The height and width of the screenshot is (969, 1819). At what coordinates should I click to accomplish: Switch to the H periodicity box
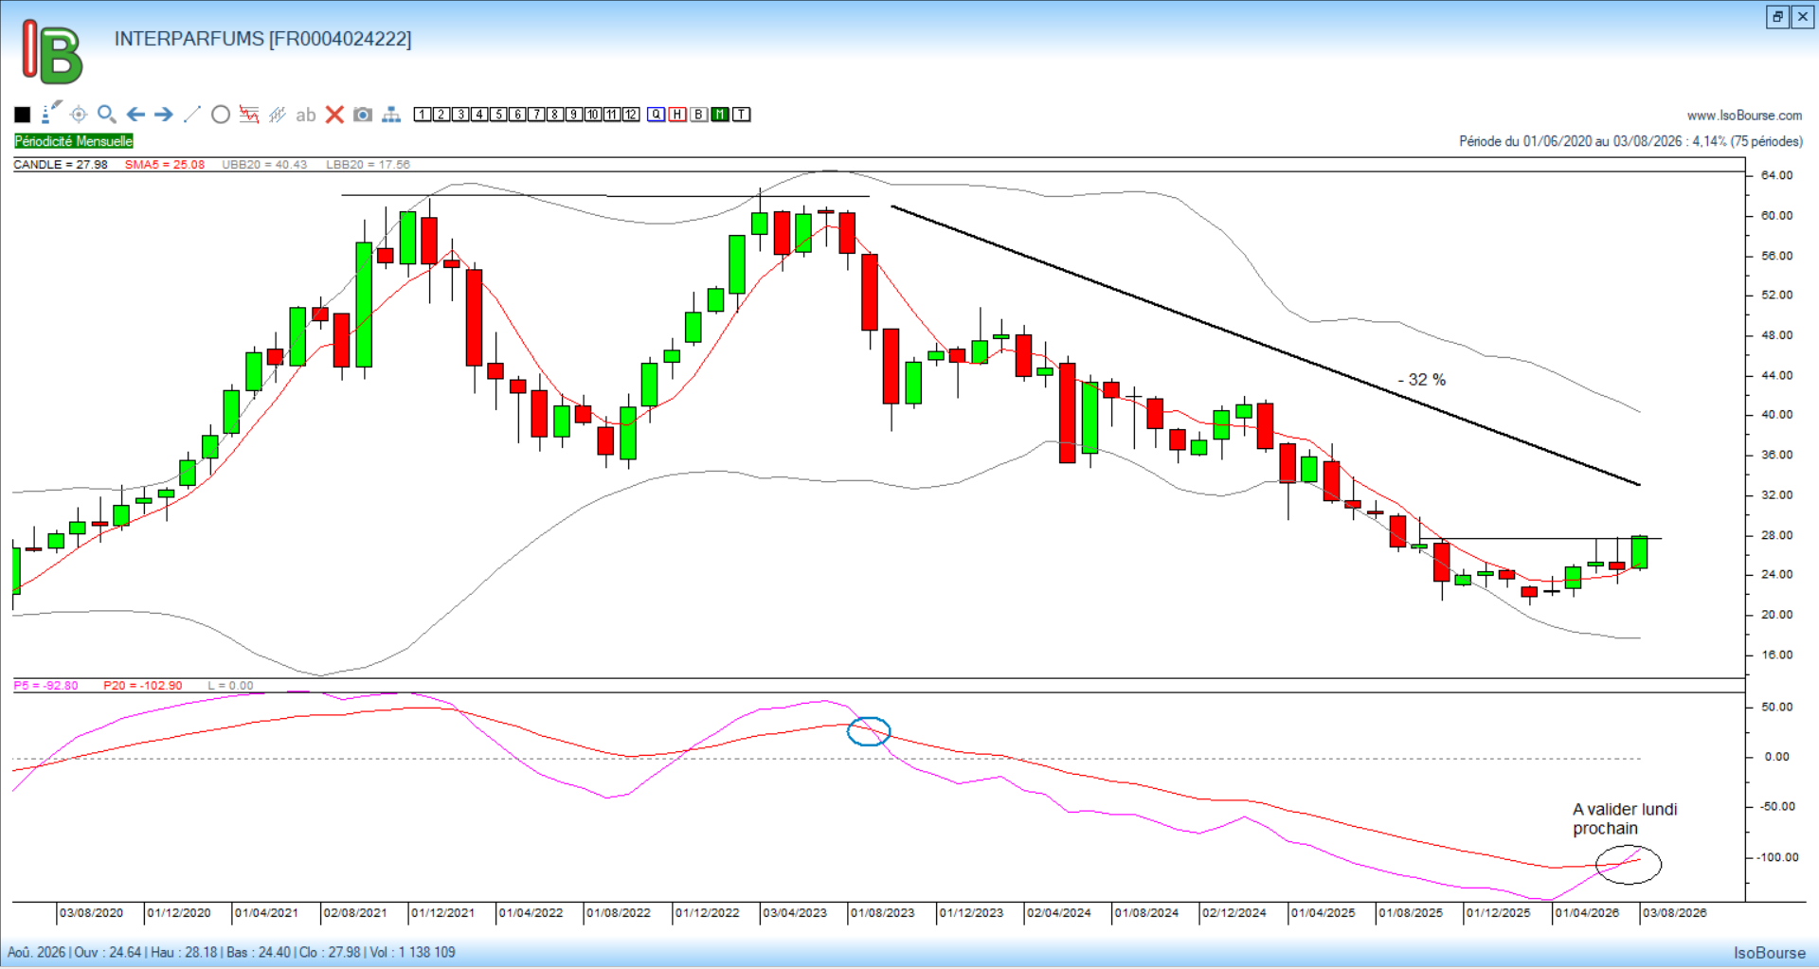pos(677,115)
